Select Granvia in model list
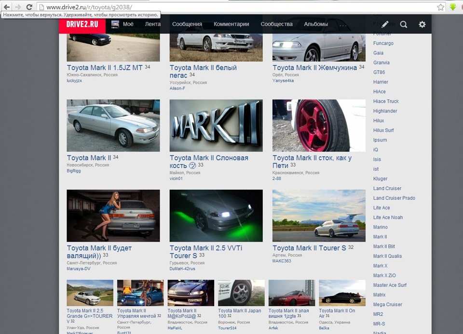Screen dimensions: 463x334 click(381, 63)
